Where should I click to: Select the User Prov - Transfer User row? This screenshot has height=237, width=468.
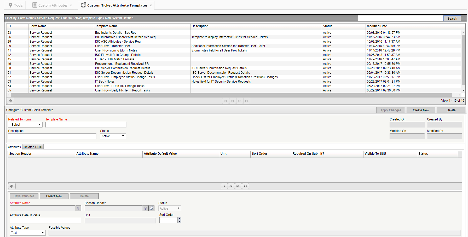pos(112,46)
